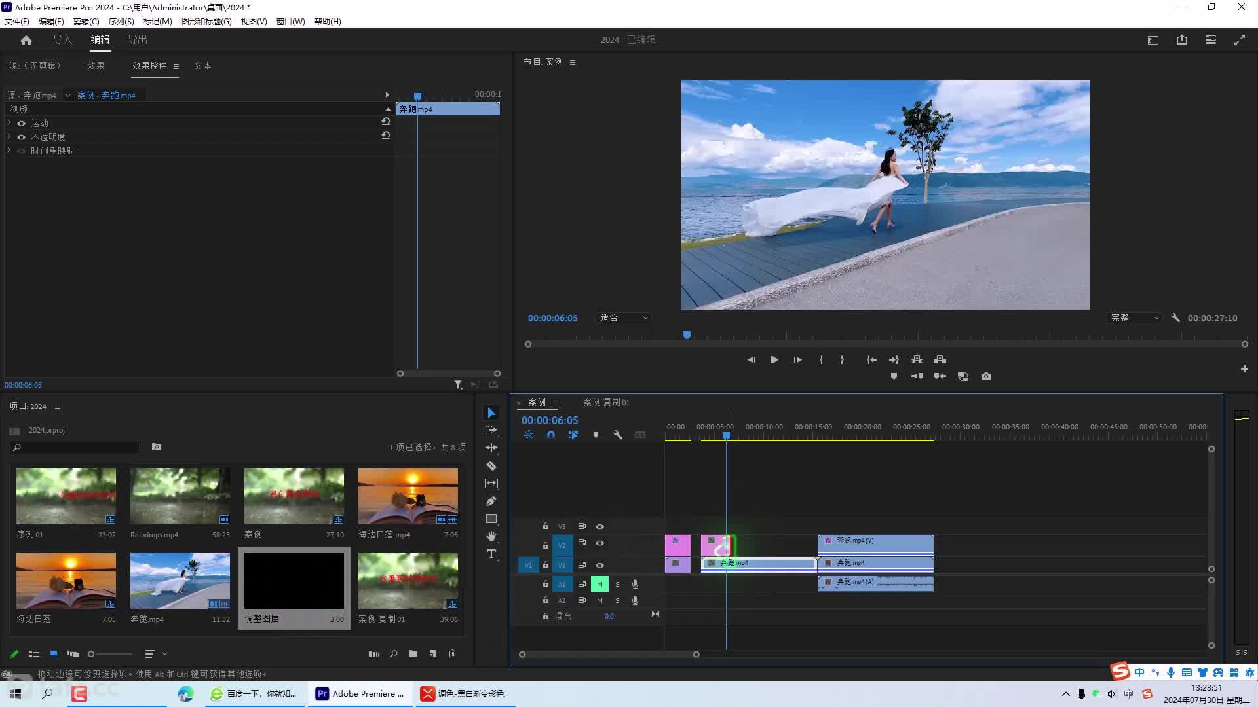Open timeline display settings wrench
The height and width of the screenshot is (707, 1258).
618,435
